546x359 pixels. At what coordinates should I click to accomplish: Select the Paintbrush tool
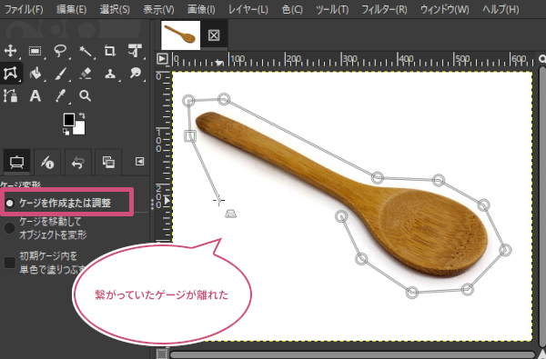click(60, 73)
